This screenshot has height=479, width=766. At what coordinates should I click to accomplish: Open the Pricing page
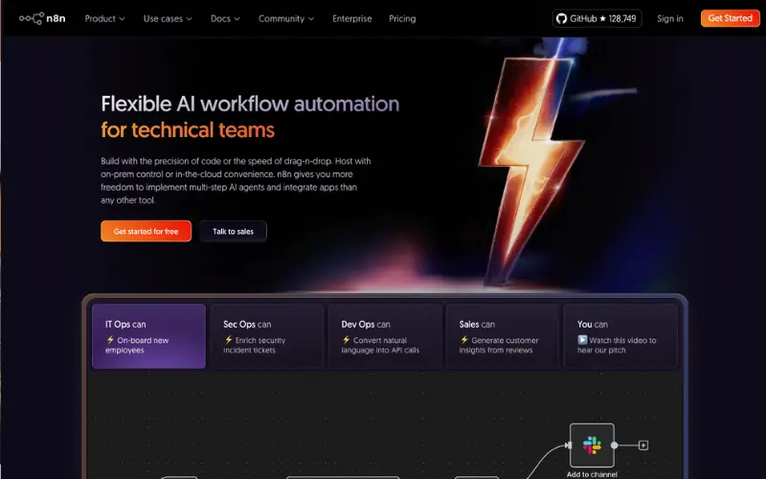click(402, 18)
